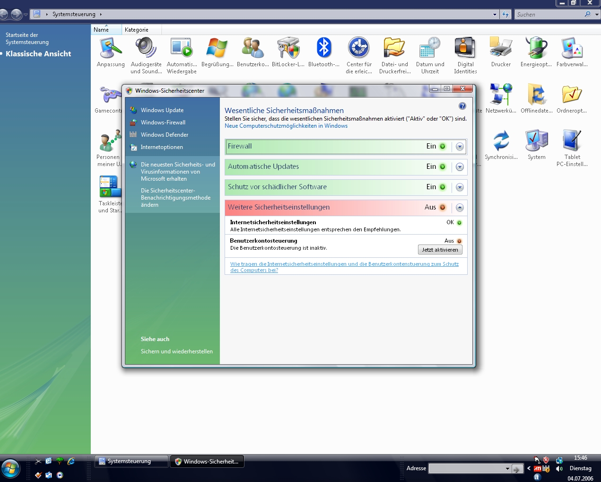
Task: Open Windows-Firewall sidebar link
Action: click(163, 123)
